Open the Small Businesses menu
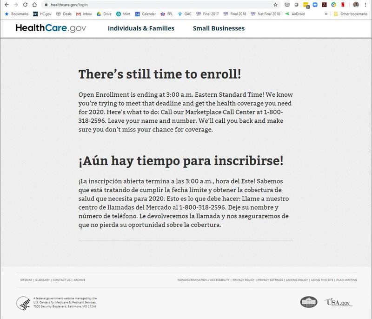Image resolution: width=372 pixels, height=319 pixels. pyautogui.click(x=219, y=28)
